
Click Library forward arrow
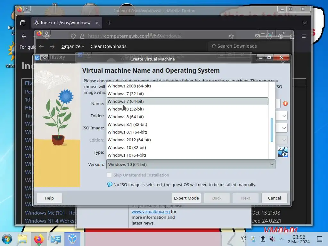(52, 46)
